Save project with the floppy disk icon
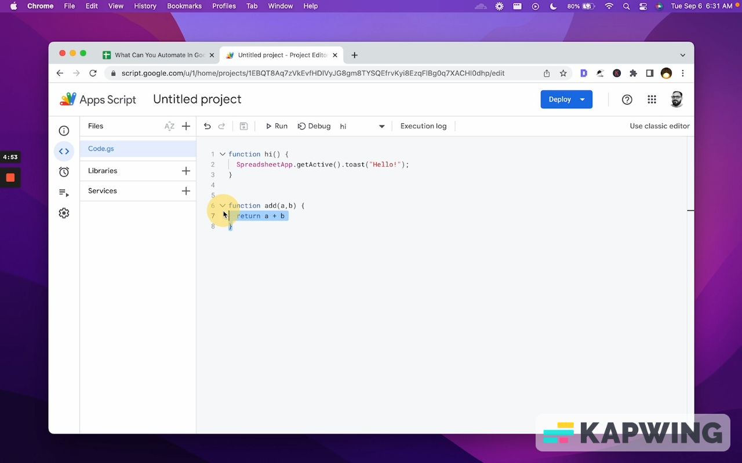The image size is (742, 463). click(x=243, y=126)
